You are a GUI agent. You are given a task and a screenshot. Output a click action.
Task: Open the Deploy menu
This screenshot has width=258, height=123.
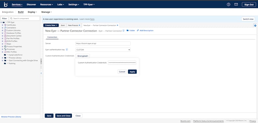point(32,12)
